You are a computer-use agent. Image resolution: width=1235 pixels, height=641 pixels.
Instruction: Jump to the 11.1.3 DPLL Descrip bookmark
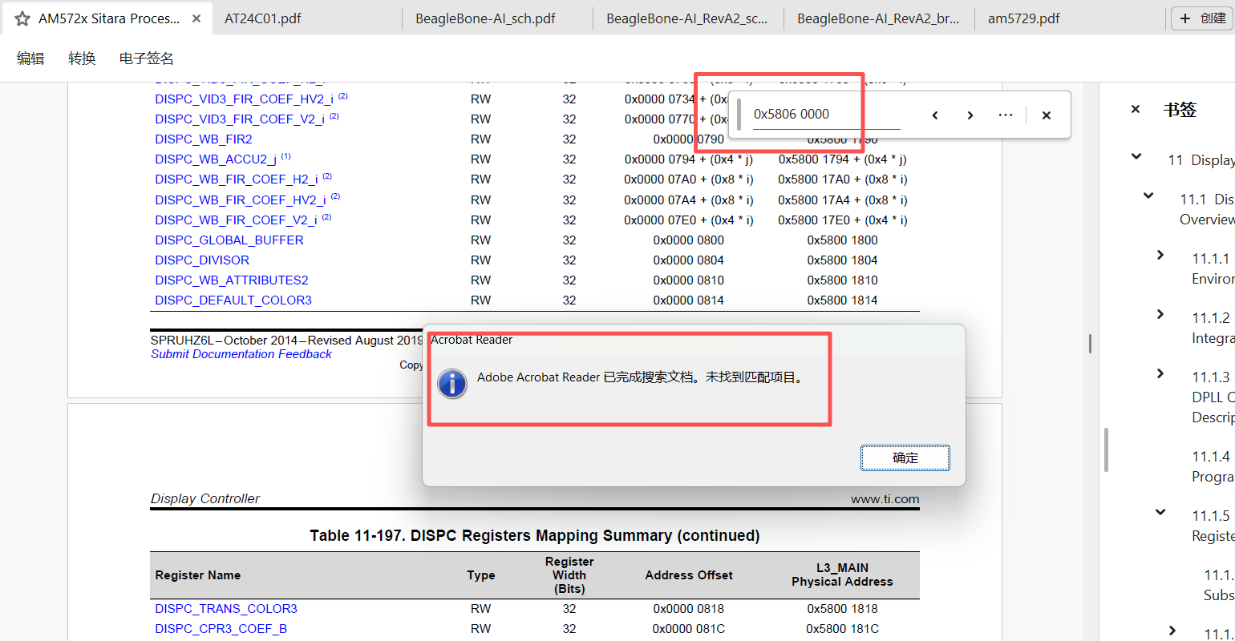click(x=1213, y=397)
